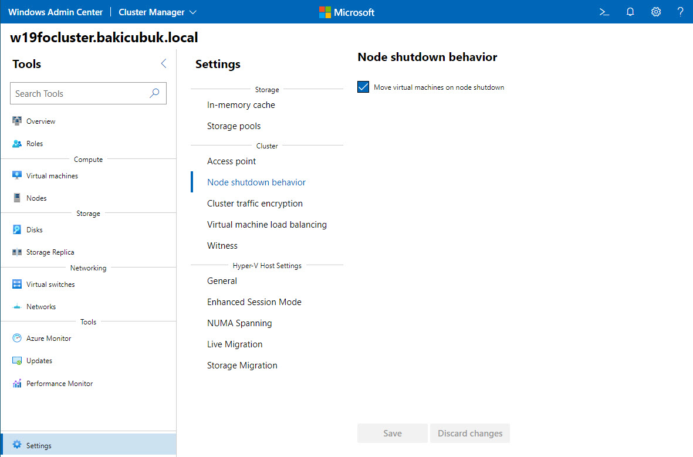Click the Save button
Viewport: 693px width, 457px height.
[393, 433]
